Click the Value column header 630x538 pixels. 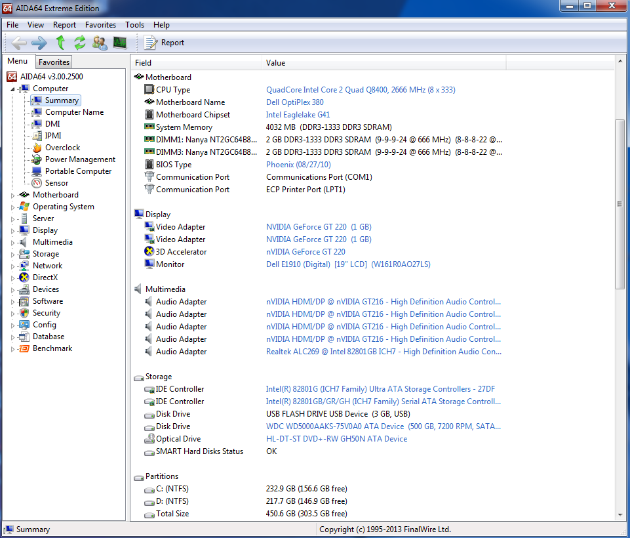384,63
